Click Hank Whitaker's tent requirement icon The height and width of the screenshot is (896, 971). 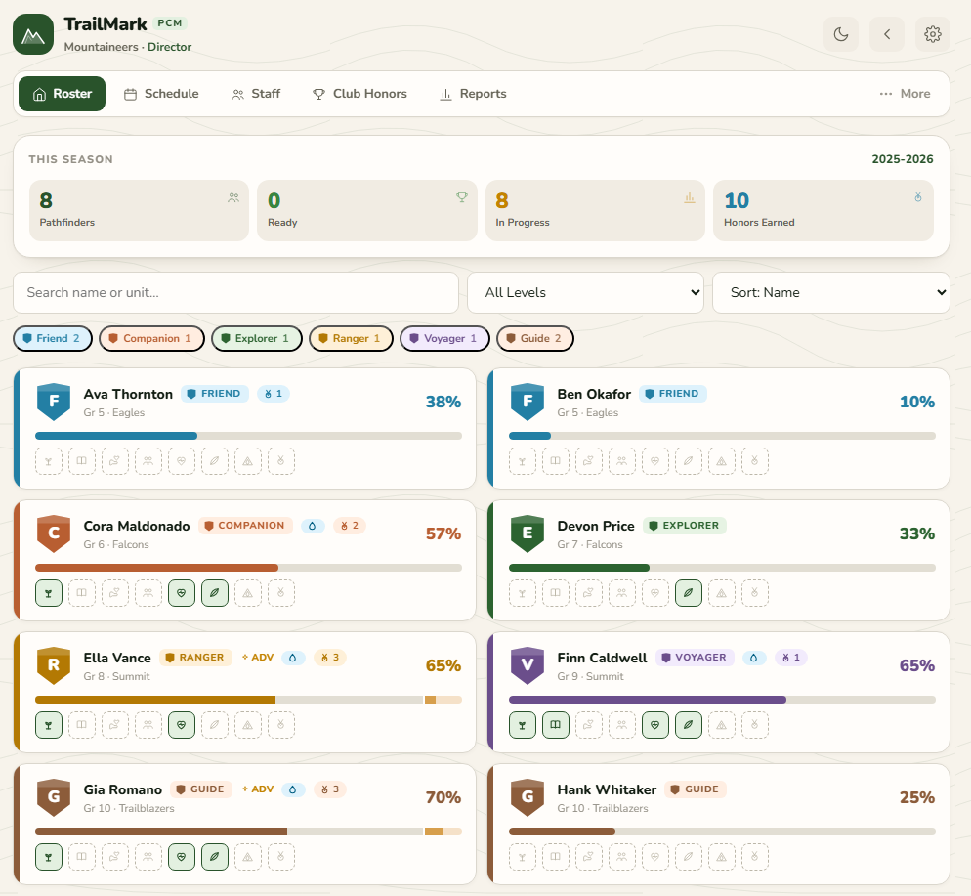(722, 857)
